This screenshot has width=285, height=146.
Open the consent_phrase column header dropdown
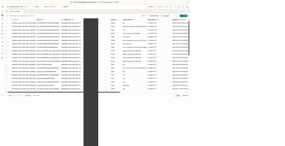pos(144,20)
